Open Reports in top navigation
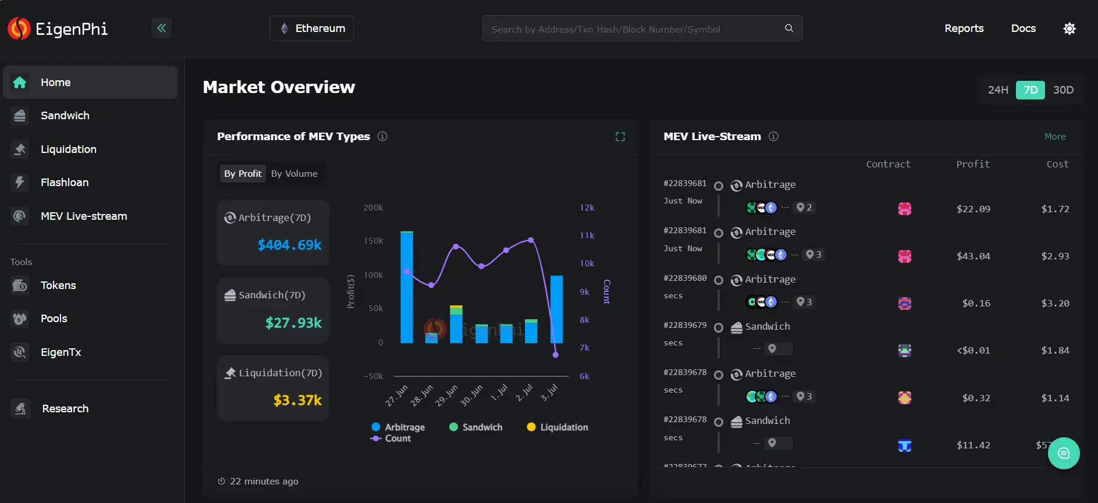The width and height of the screenshot is (1098, 503). point(964,28)
